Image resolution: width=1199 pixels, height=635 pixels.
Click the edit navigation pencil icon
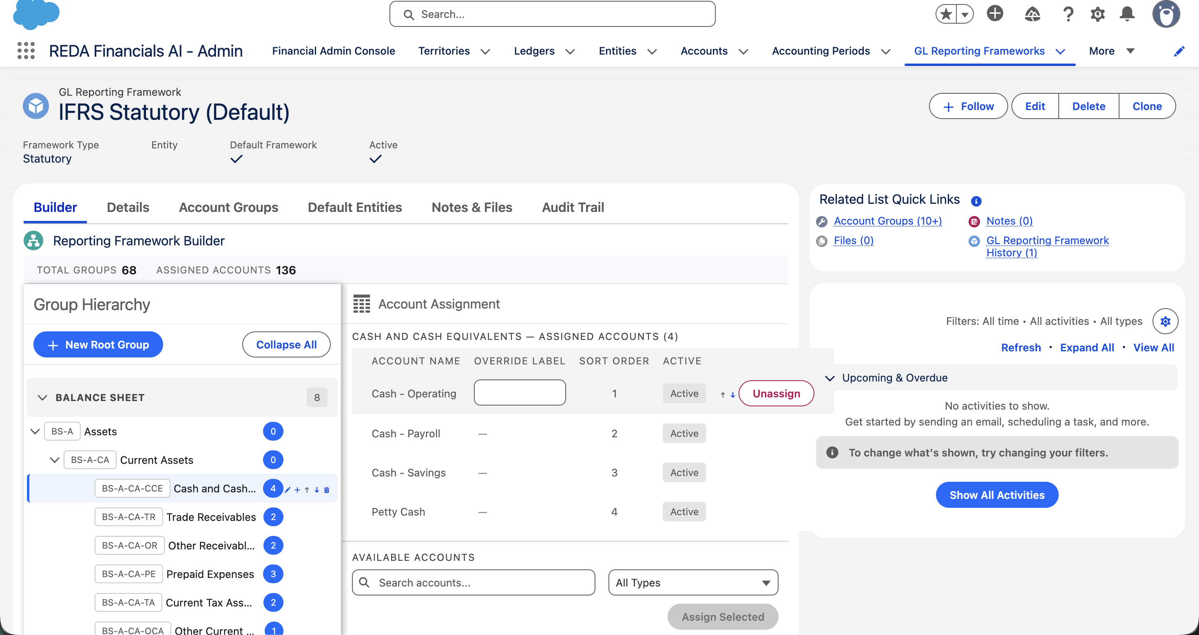[1179, 51]
